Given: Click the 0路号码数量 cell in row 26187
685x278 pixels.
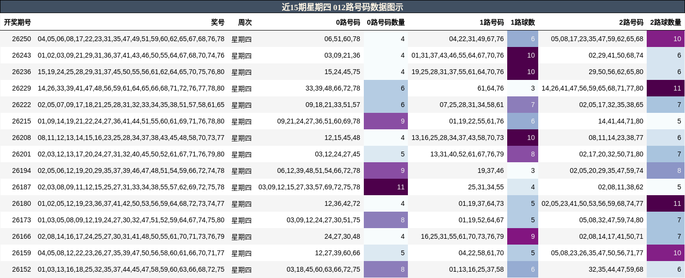Looking at the screenshot, I should coord(386,187).
